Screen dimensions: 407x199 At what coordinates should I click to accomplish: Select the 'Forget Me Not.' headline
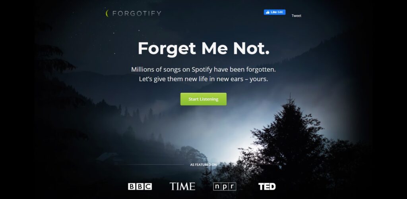click(203, 49)
